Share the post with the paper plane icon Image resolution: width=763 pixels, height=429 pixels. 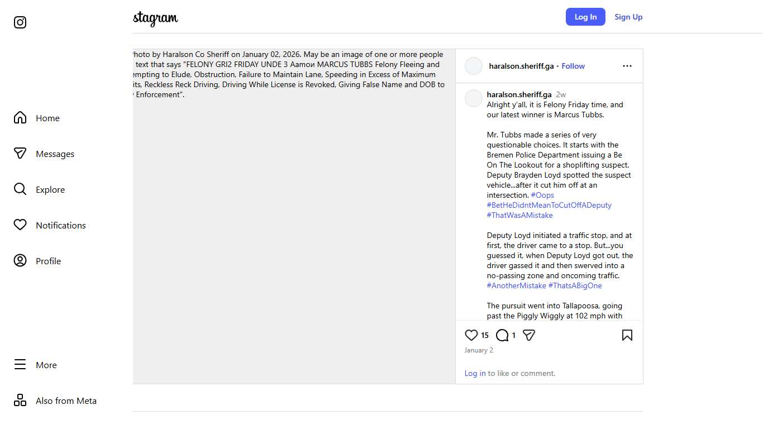[529, 335]
